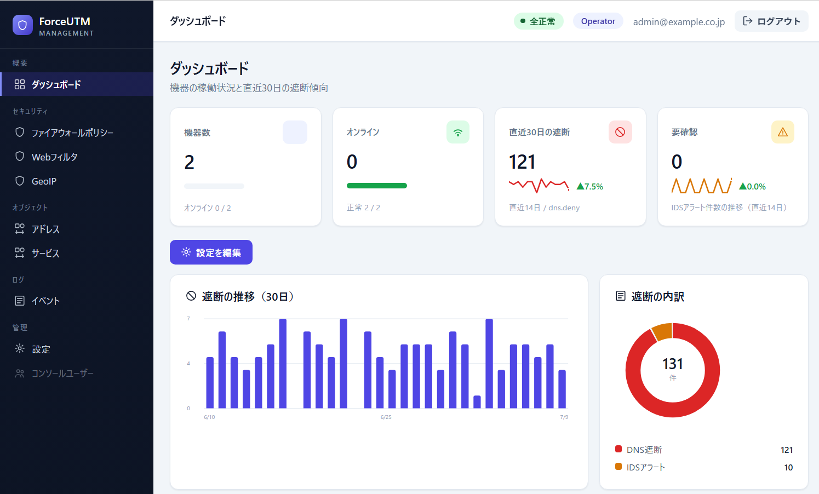Click the DNS遮断 legend label
The height and width of the screenshot is (494, 819).
(x=645, y=450)
